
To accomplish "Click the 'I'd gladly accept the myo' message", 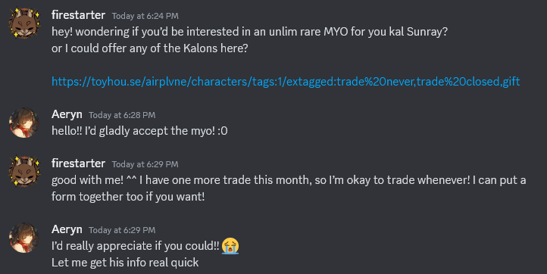I will point(139,131).
